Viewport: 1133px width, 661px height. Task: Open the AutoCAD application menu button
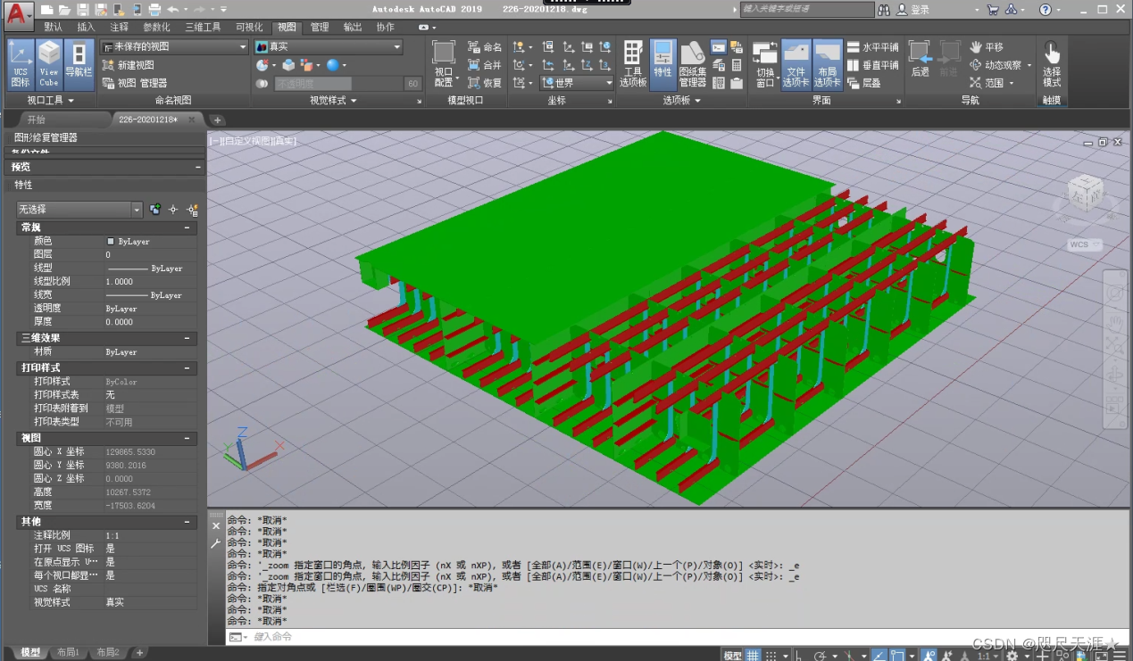pyautogui.click(x=19, y=15)
